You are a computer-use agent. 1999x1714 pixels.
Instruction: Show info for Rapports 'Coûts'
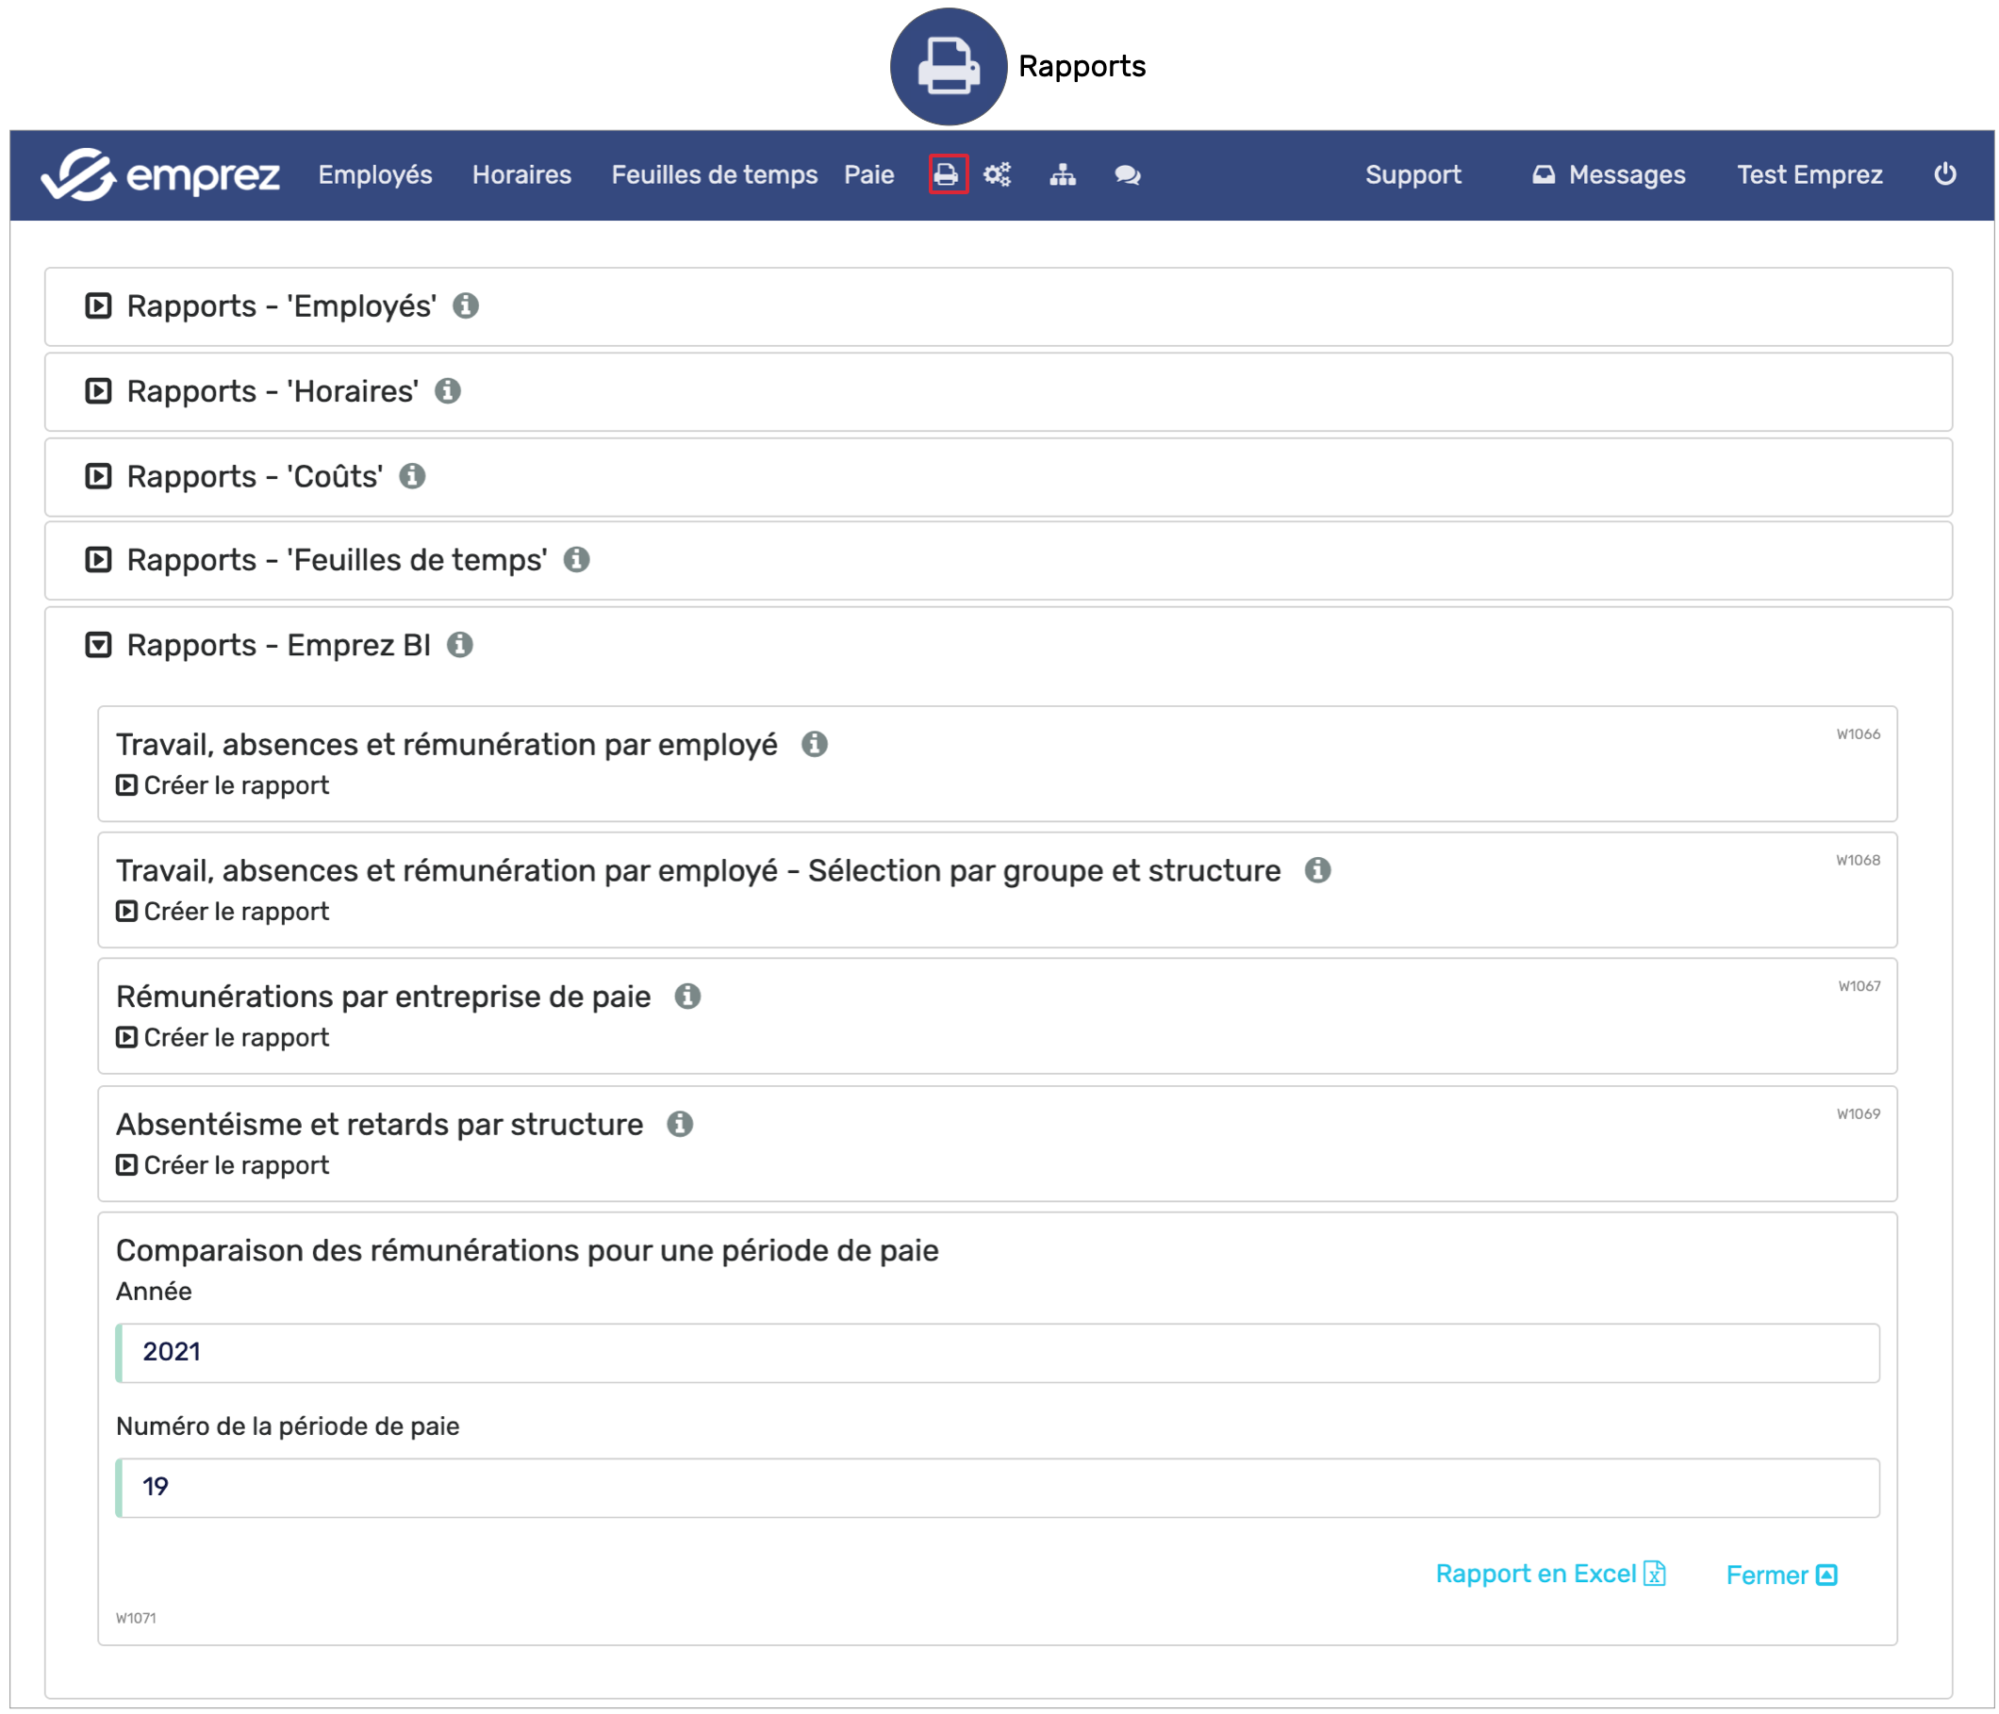point(412,476)
